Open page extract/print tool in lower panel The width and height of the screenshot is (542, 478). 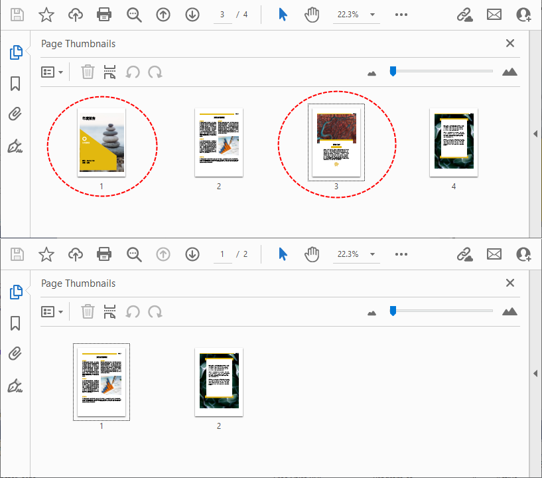point(109,311)
